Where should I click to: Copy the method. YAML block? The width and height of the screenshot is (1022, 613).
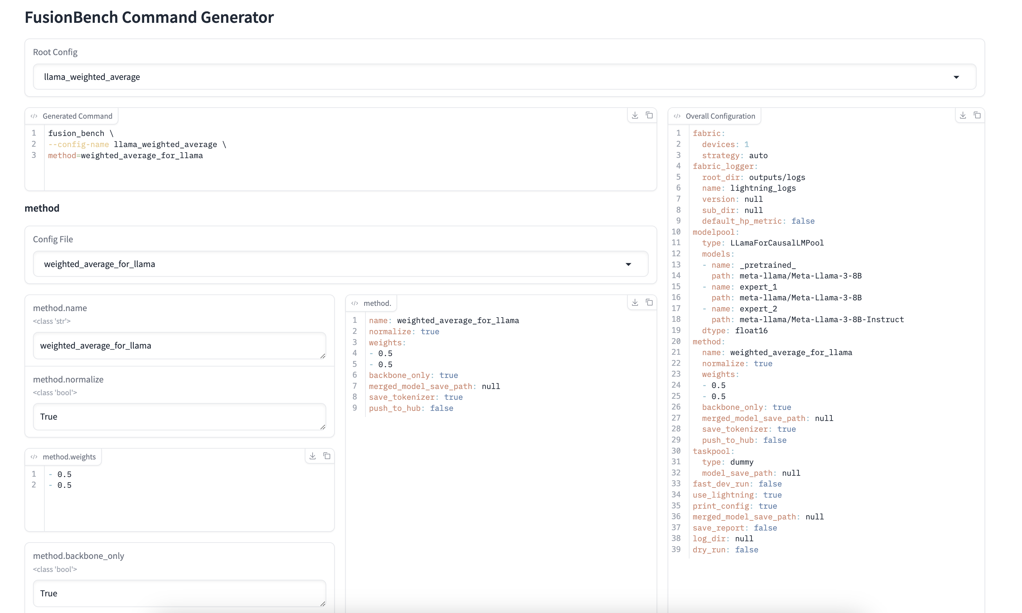[x=649, y=302]
